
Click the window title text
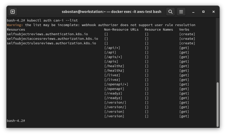112,12
